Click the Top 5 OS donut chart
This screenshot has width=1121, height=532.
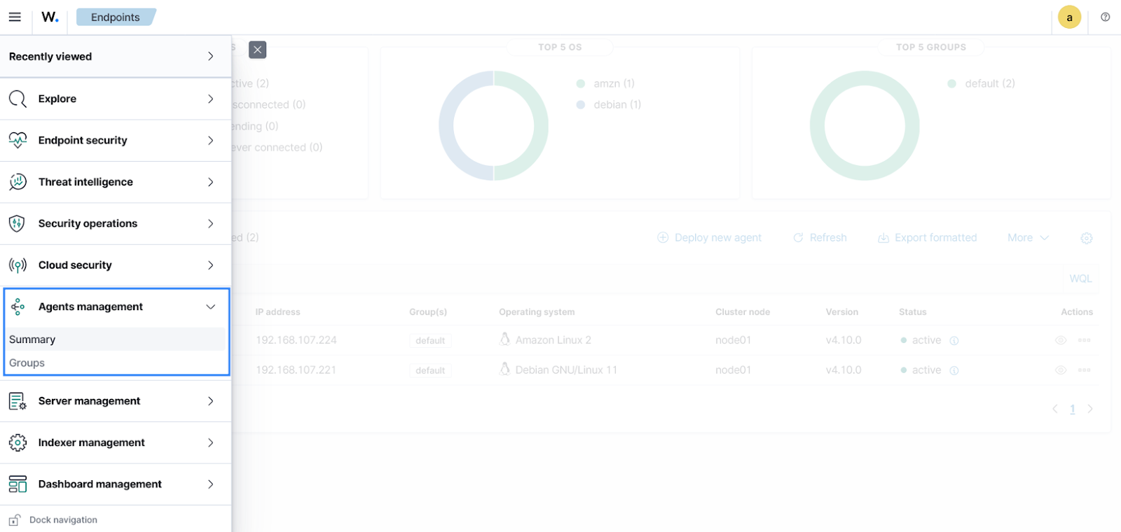493,125
